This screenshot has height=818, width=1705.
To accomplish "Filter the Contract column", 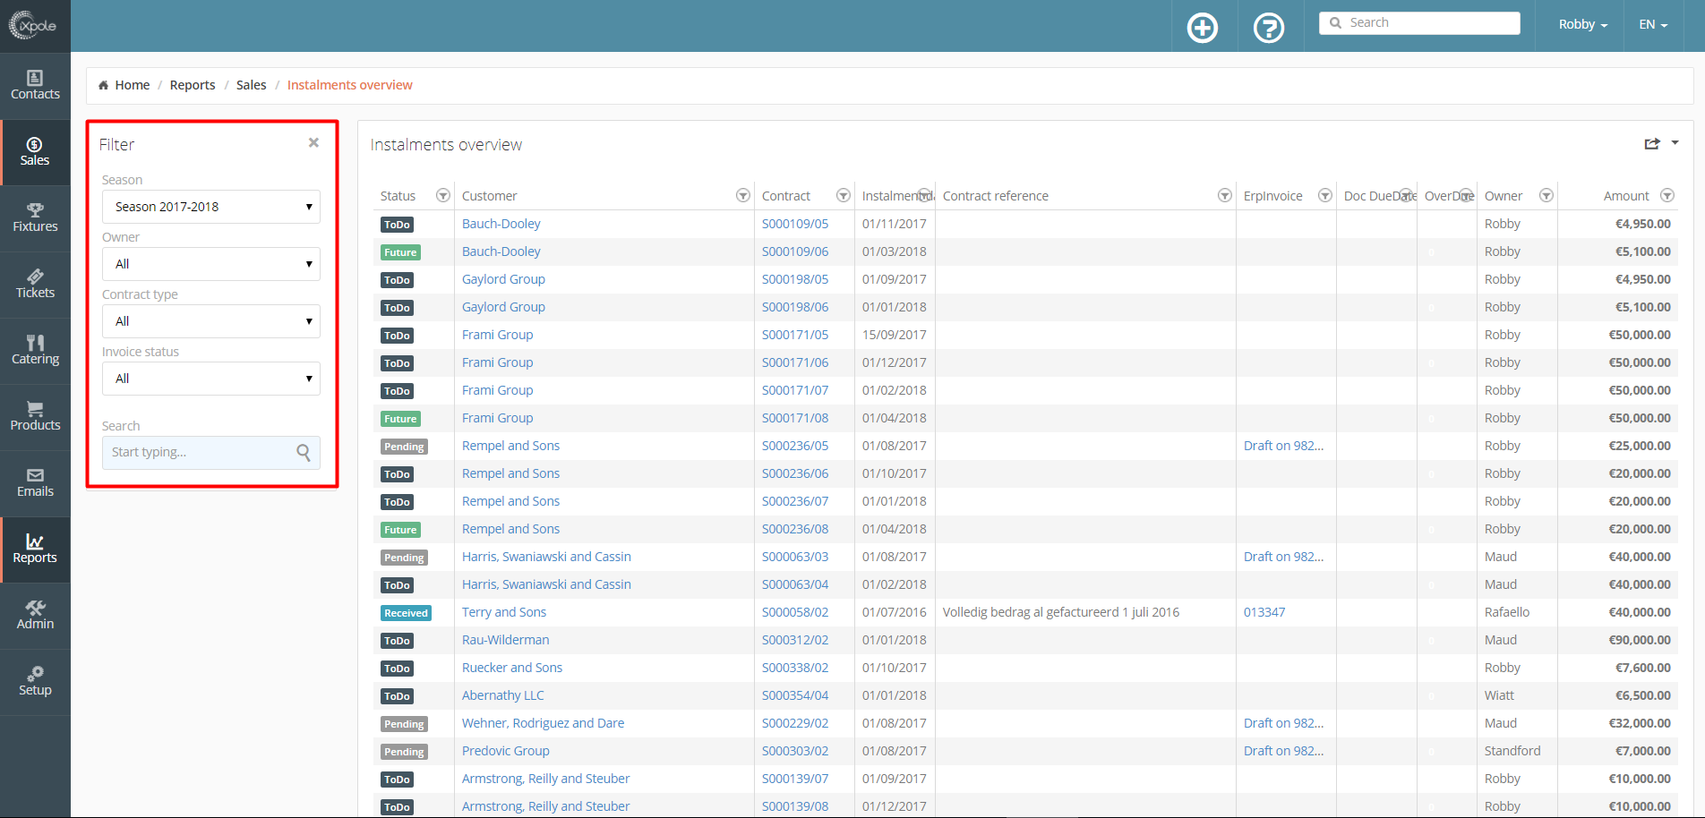I will click(x=843, y=195).
